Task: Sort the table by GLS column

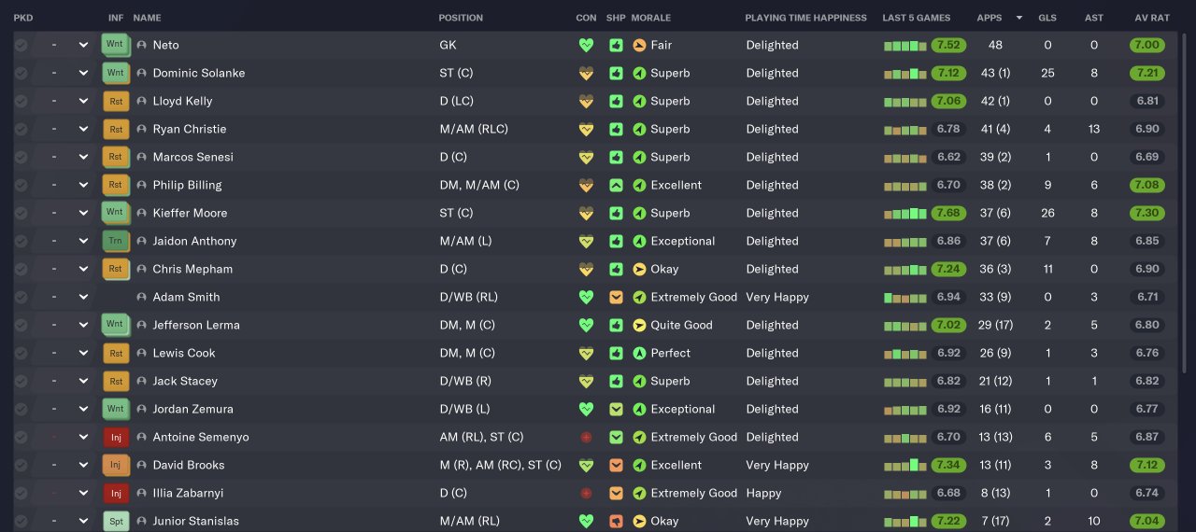Action: coord(1046,18)
